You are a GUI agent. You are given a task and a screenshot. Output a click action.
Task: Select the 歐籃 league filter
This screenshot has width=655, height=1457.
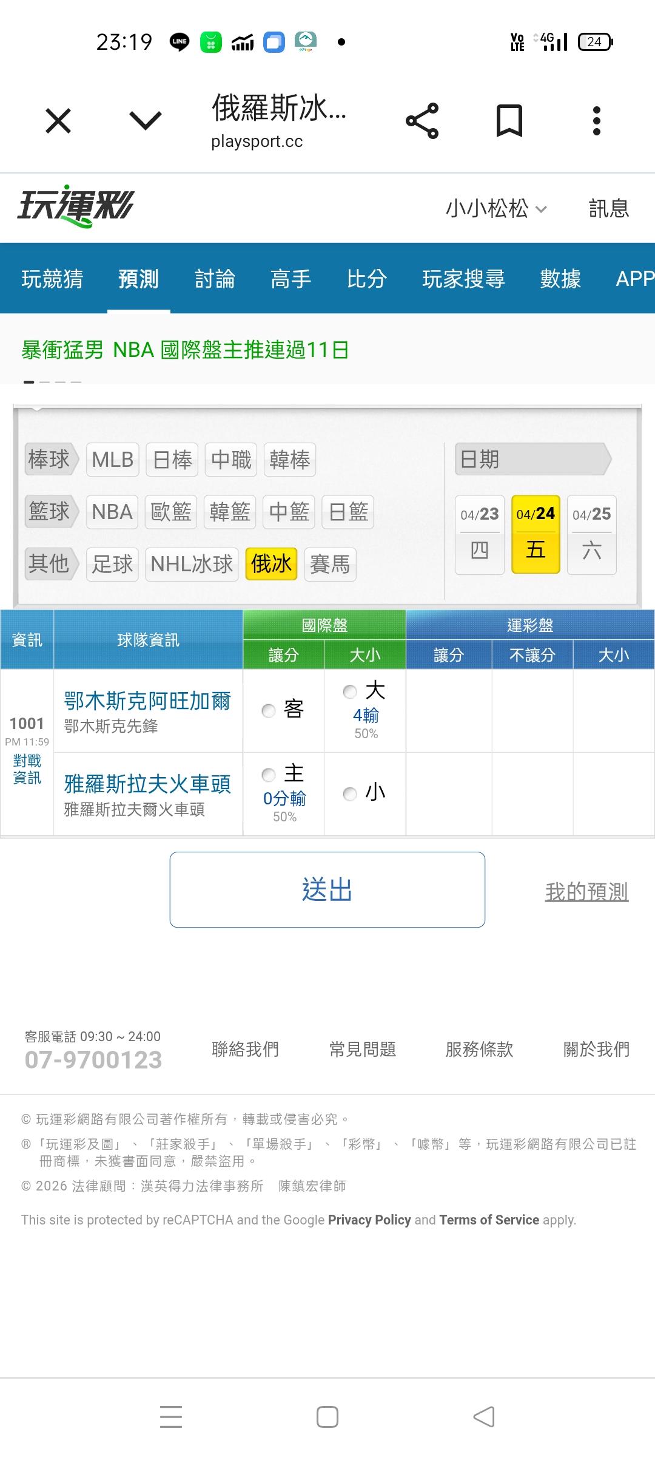click(x=171, y=512)
